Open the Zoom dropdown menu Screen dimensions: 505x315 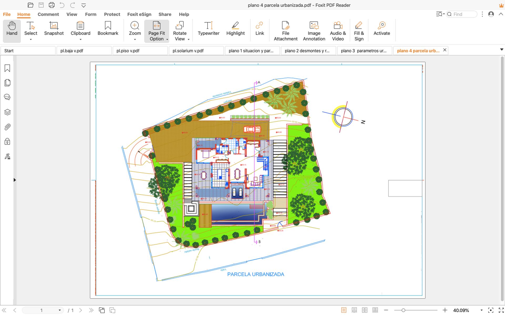click(134, 39)
